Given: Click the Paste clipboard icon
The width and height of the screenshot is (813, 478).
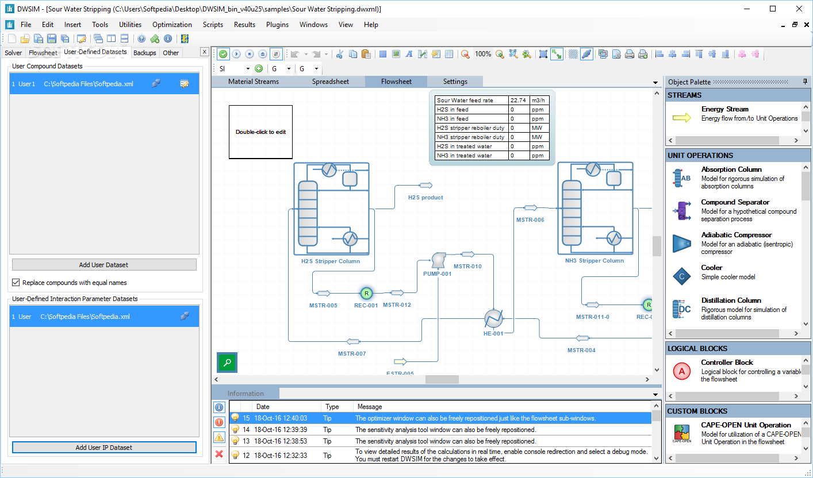Looking at the screenshot, I should point(366,54).
